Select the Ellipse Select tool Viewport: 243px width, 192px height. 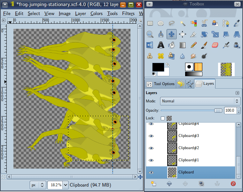(161, 23)
